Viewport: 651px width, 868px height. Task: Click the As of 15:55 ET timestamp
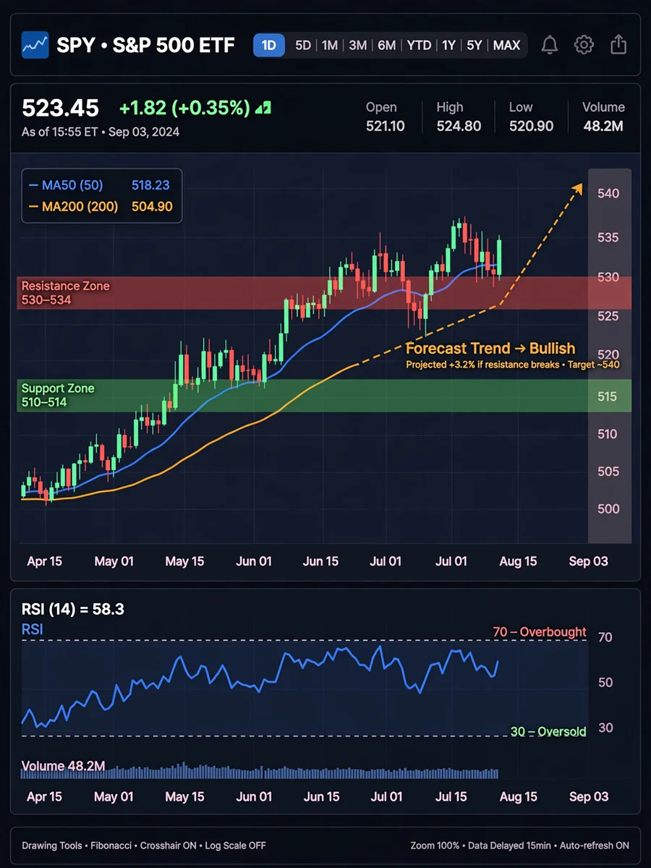click(101, 132)
